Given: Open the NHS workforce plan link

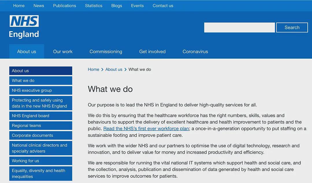Looking at the screenshot, I should tap(146, 128).
